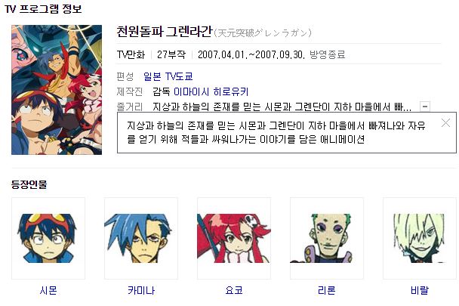Click the TV 프로그램 정보 header

pyautogui.click(x=43, y=9)
